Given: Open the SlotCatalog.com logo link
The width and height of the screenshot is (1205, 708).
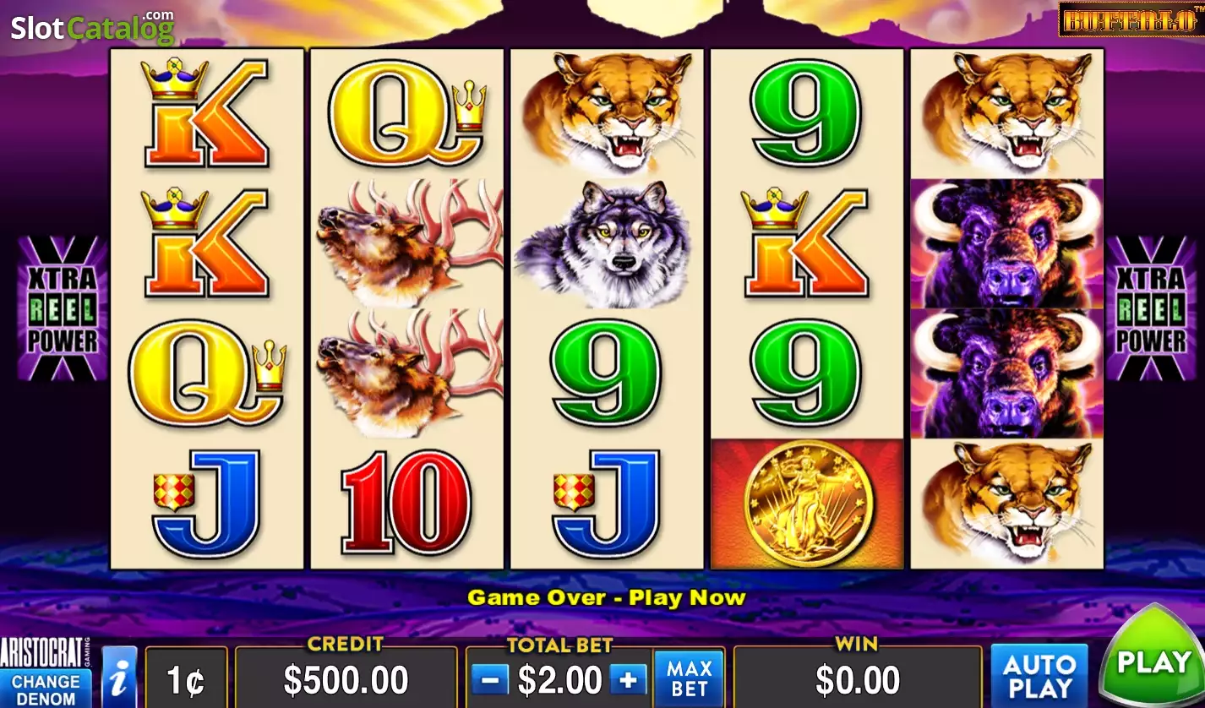Looking at the screenshot, I should (x=92, y=27).
